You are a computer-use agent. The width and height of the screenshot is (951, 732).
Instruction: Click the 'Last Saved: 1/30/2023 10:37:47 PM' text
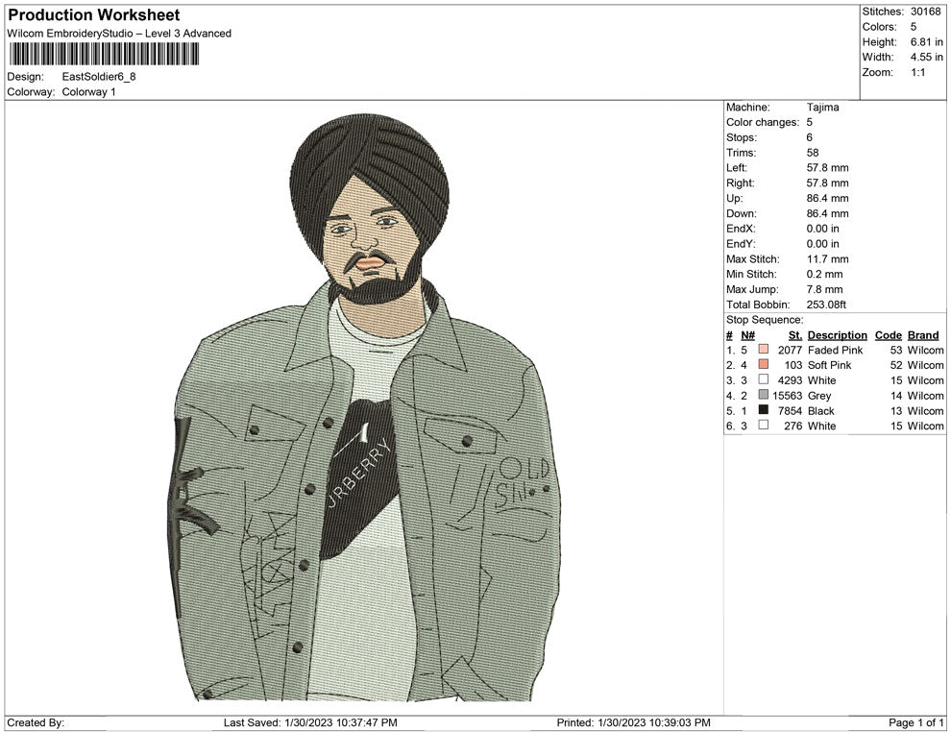coord(310,722)
